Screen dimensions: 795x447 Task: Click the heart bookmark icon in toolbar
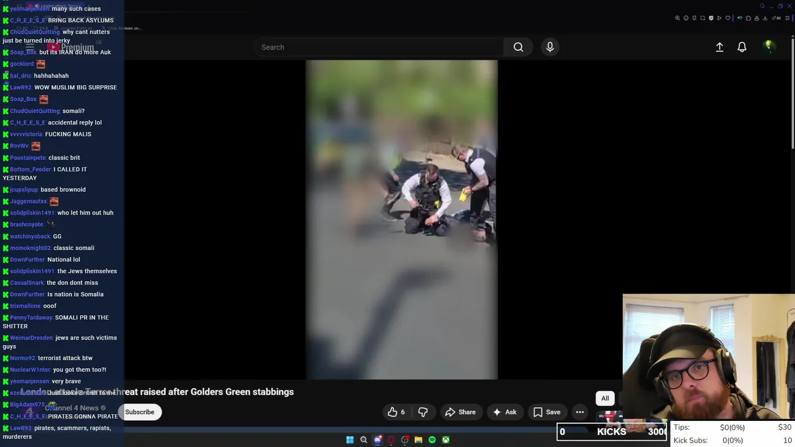coord(728,18)
